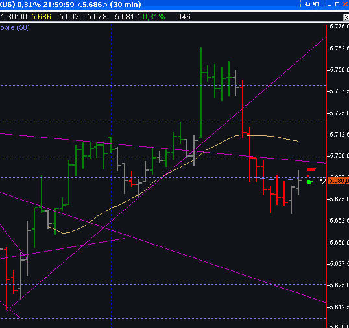349x328 pixels.
Task: Close the chart window with the orange X
Action: (x=346, y=5)
